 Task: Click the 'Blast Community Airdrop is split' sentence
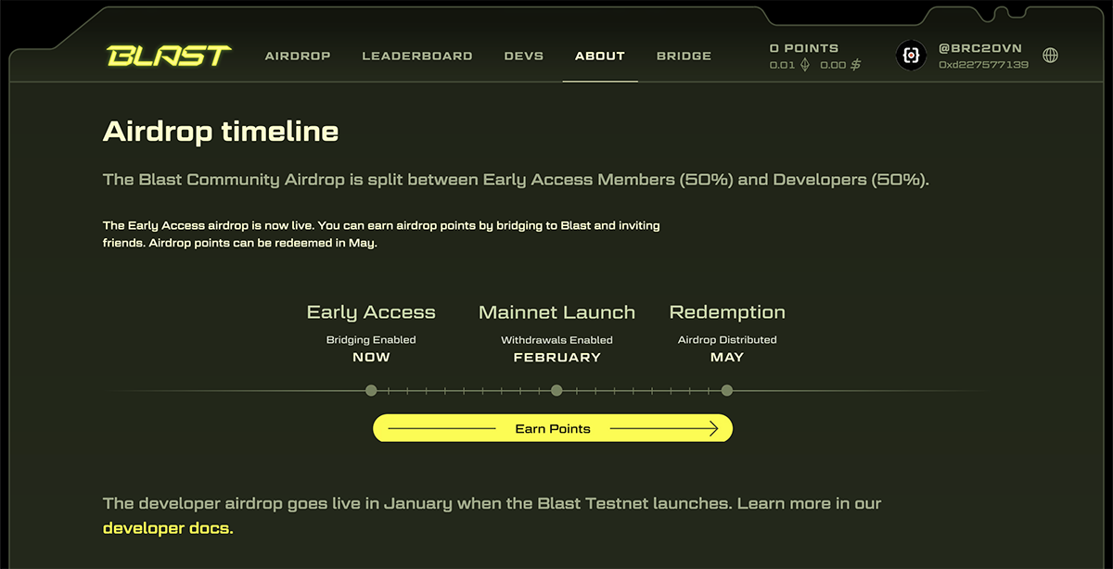point(516,180)
